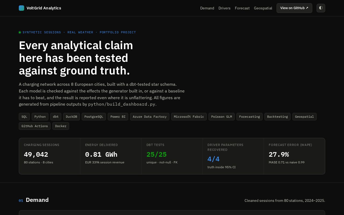Click the View on GitHub button
Image resolution: width=344 pixels, height=215 pixels.
[294, 8]
